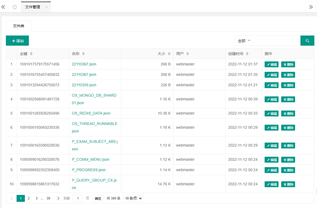Close the 文件管理 tab
Screen dimensions: 317x208
46,7
